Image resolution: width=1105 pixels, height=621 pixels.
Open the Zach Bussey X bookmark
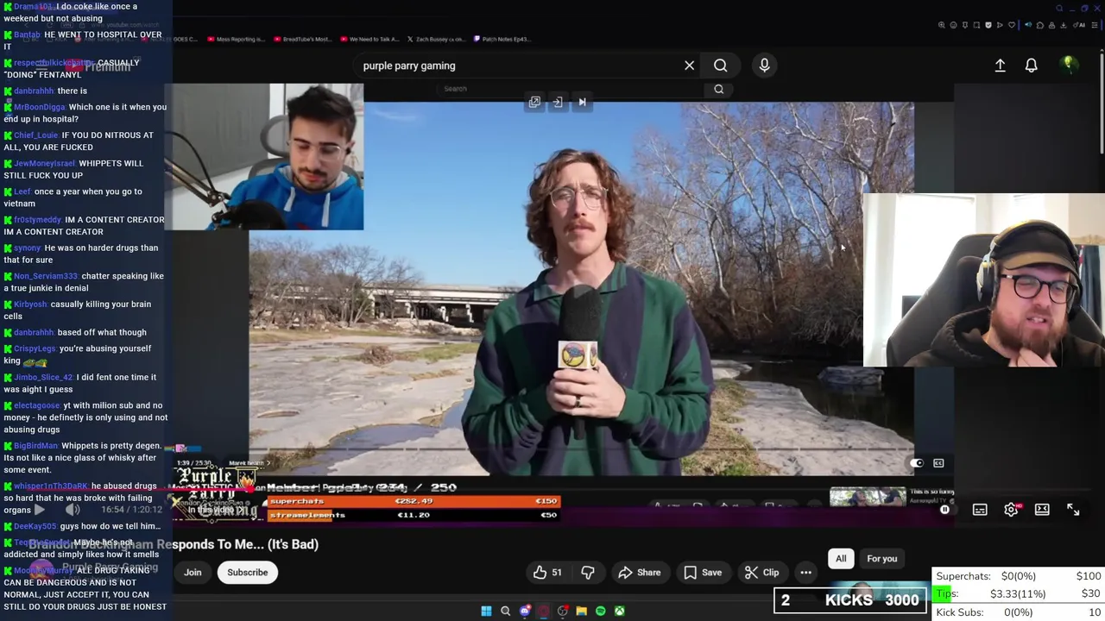[x=437, y=39]
